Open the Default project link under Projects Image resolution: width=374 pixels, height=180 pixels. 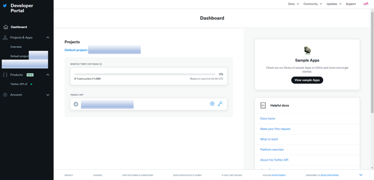click(x=76, y=50)
